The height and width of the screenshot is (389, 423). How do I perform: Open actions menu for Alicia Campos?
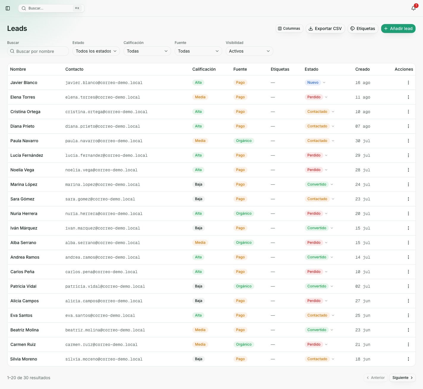pos(408,301)
